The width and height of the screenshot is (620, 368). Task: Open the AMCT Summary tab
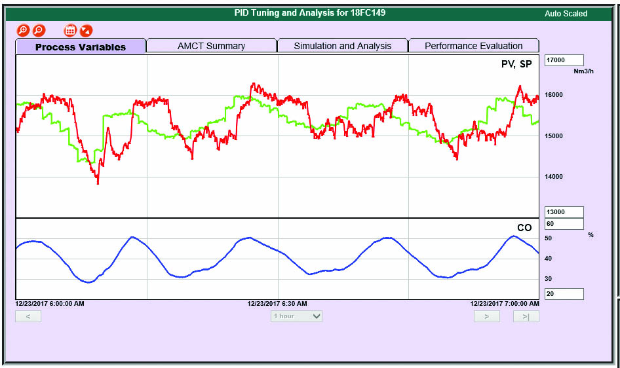pyautogui.click(x=211, y=46)
